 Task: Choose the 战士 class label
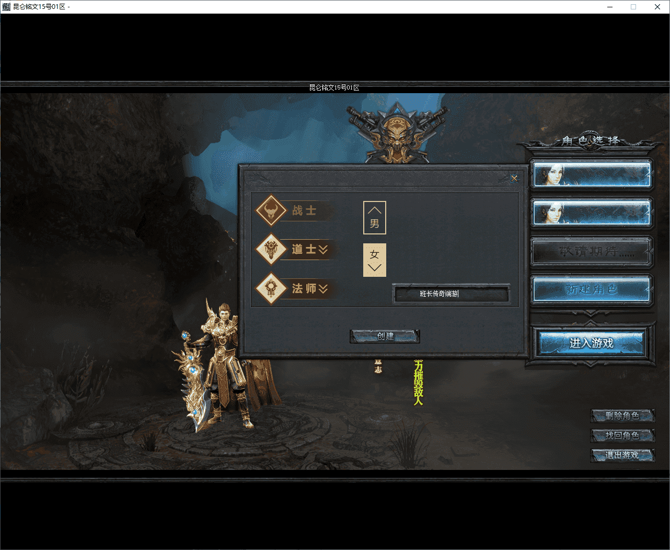304,211
